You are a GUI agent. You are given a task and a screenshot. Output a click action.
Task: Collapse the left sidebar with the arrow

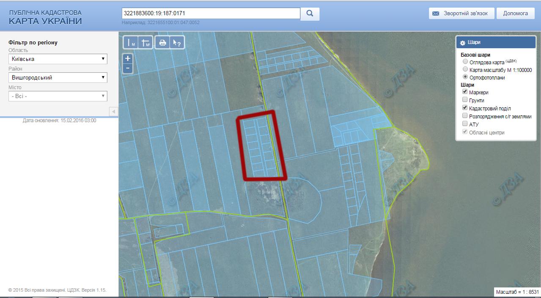click(x=113, y=111)
